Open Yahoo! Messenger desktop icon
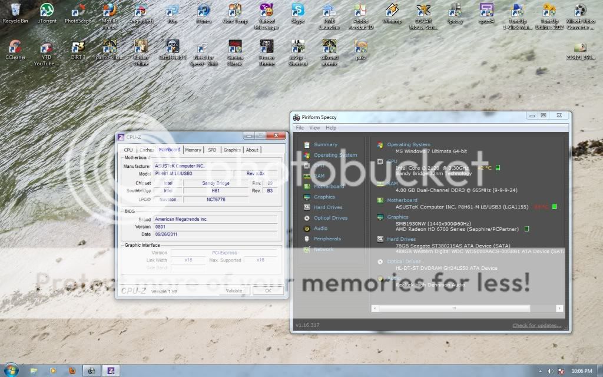603x377 pixels. pos(266,16)
